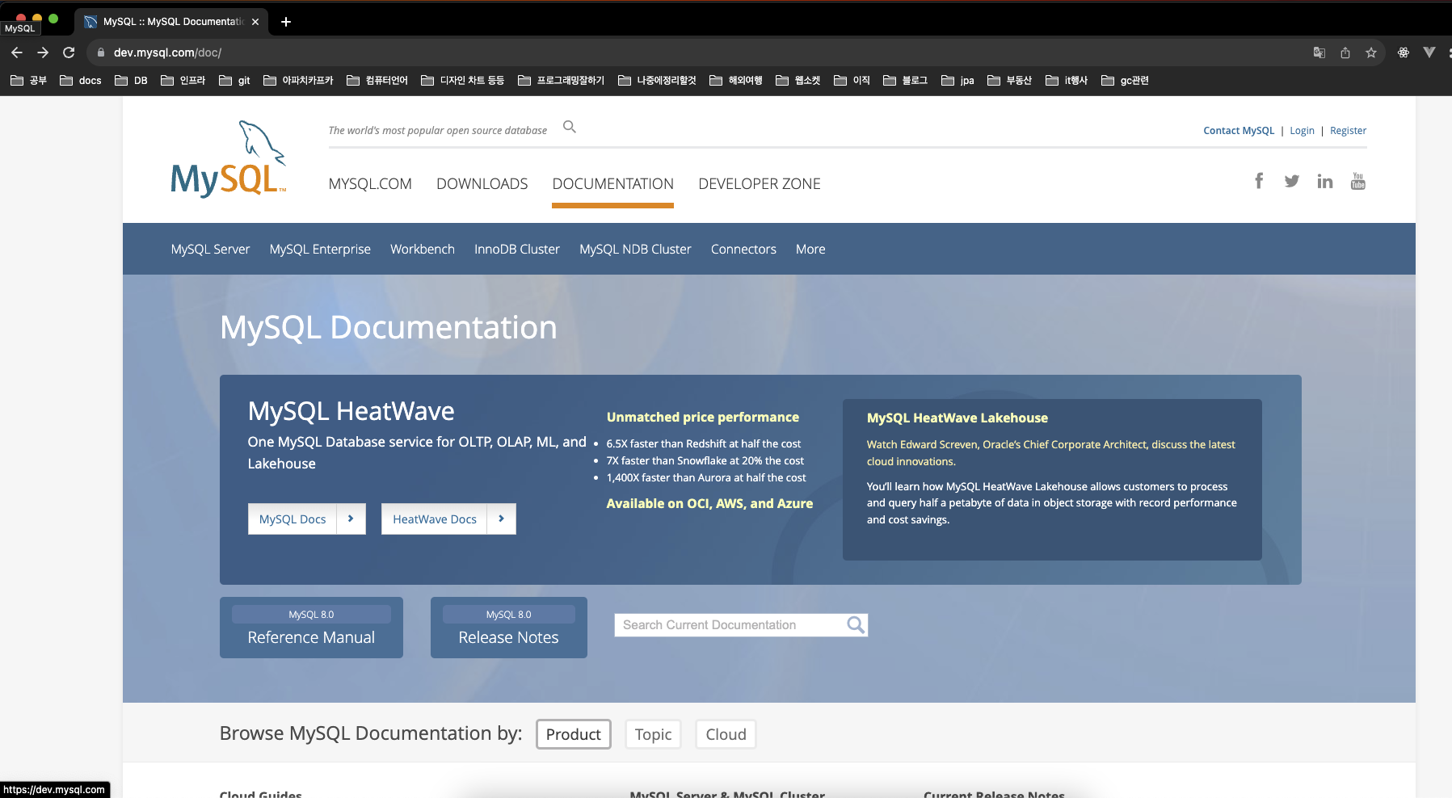Image resolution: width=1452 pixels, height=798 pixels.
Task: Click the browser forward arrow
Action: [43, 52]
